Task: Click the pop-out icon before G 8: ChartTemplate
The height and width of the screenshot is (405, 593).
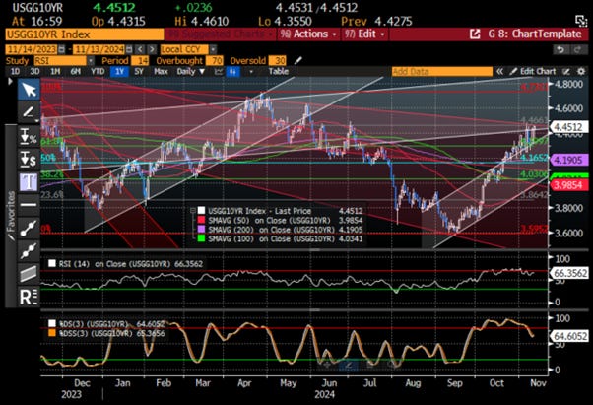Action: tap(475, 34)
